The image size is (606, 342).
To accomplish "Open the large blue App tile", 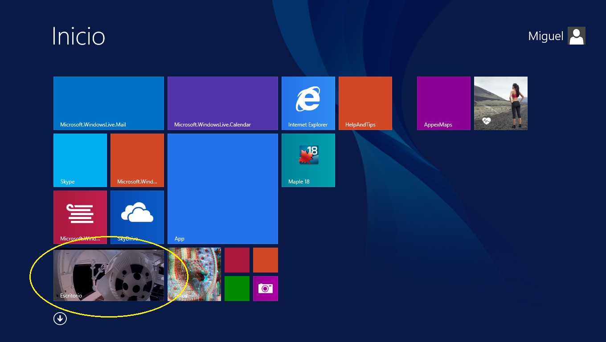I will coord(222,188).
